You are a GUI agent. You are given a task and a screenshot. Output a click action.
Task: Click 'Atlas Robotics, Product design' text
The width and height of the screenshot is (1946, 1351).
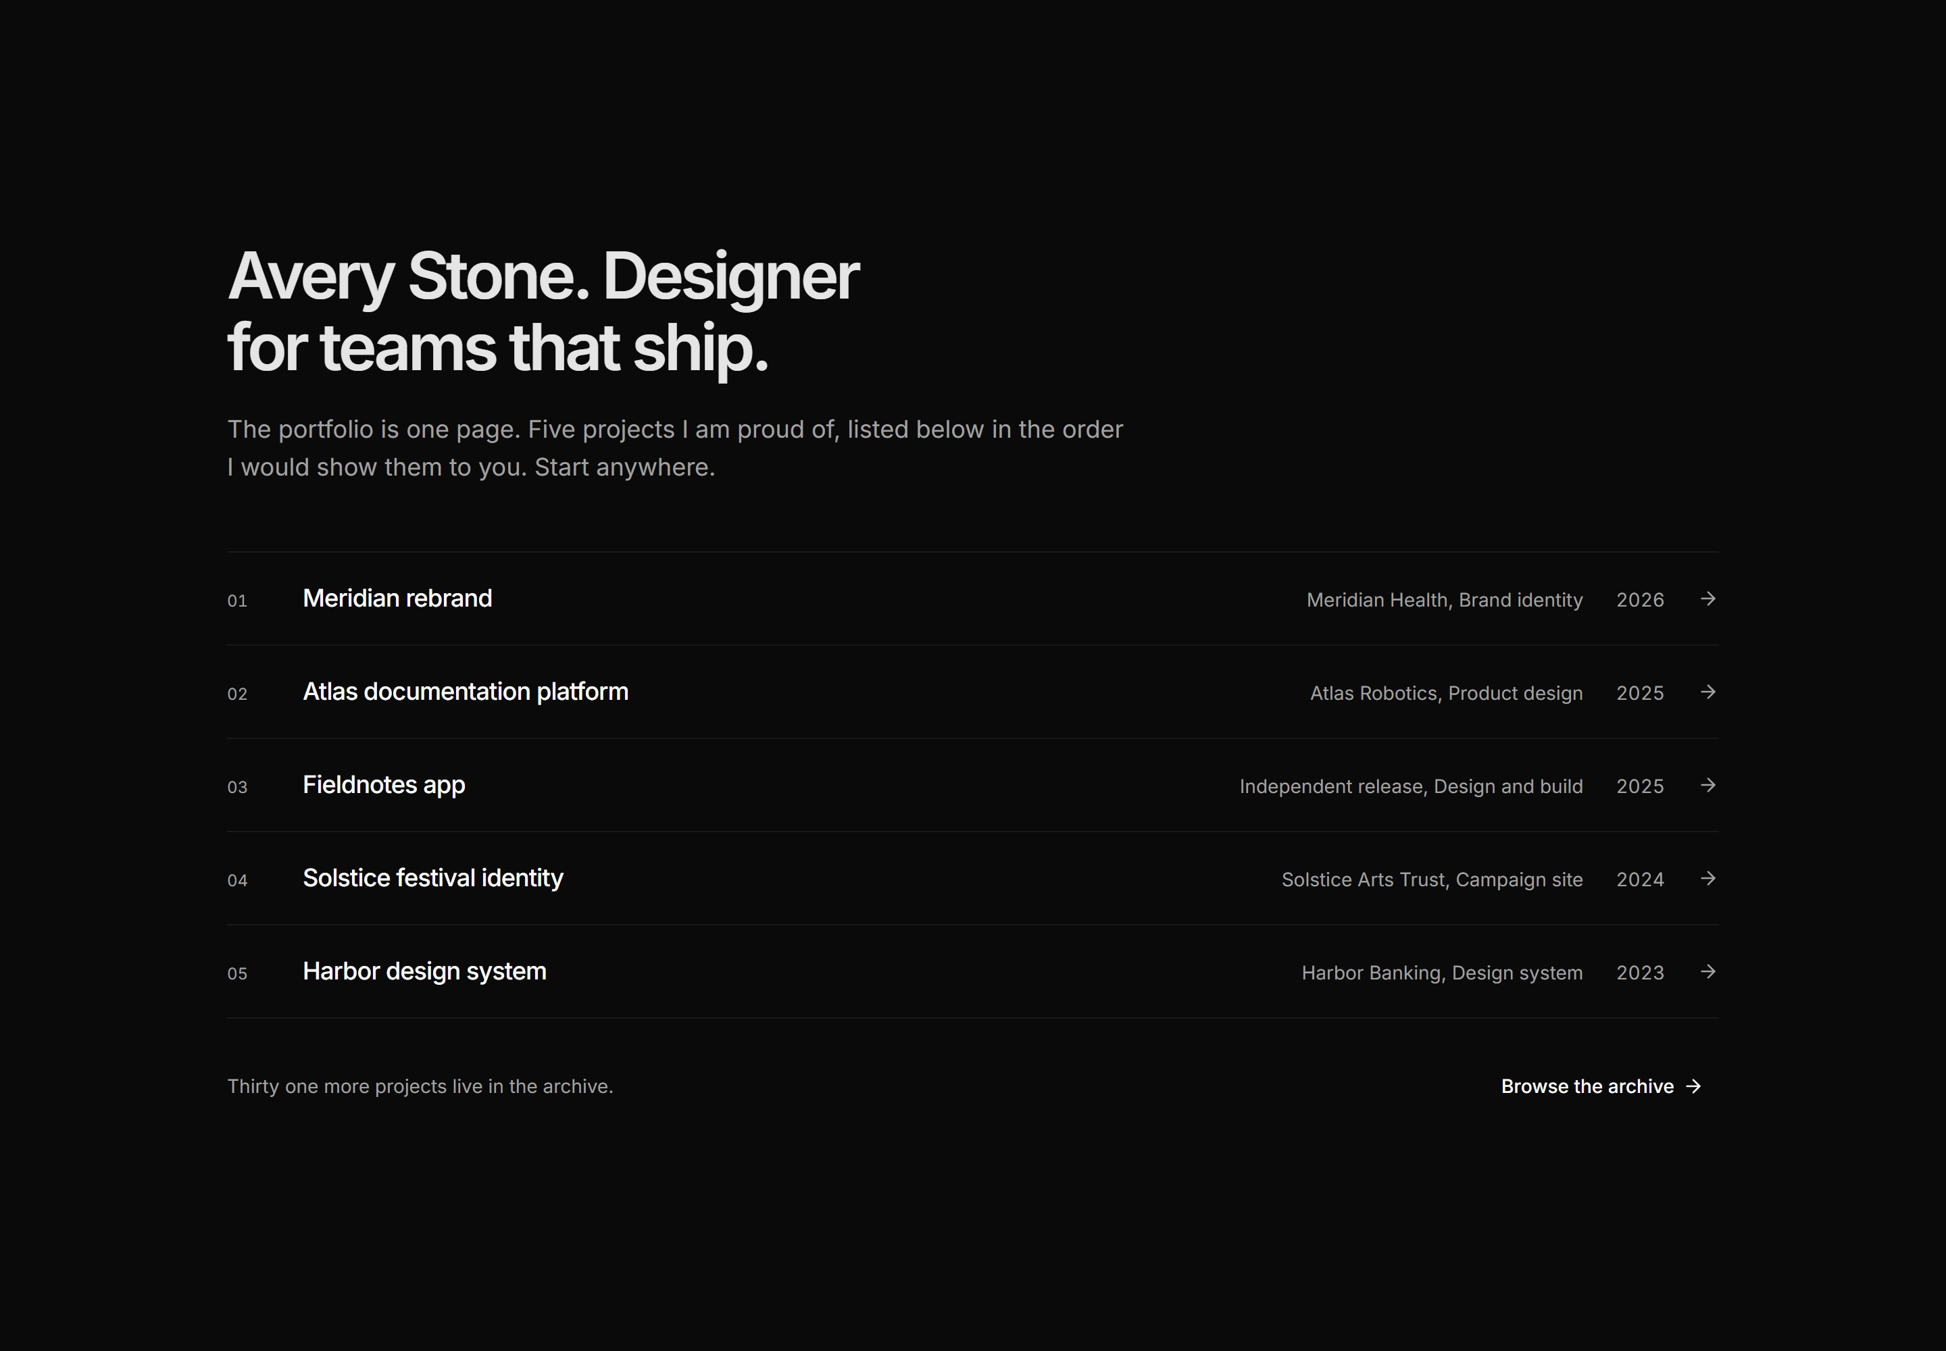[1447, 693]
